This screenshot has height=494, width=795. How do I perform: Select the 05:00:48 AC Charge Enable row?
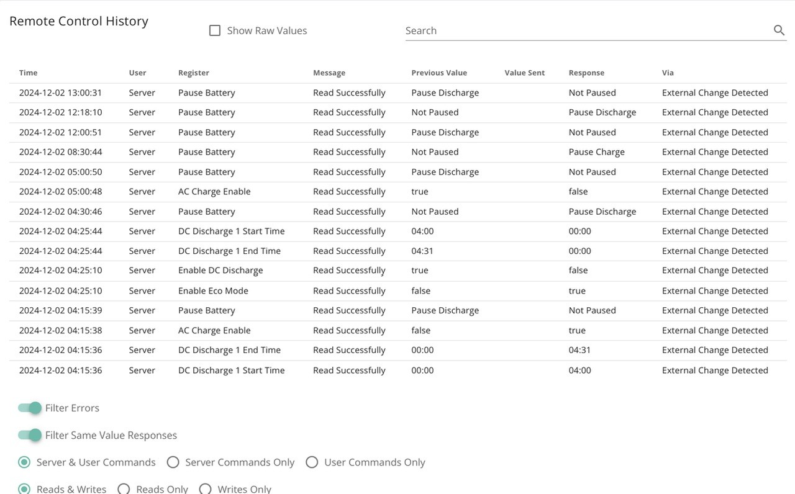[398, 192]
